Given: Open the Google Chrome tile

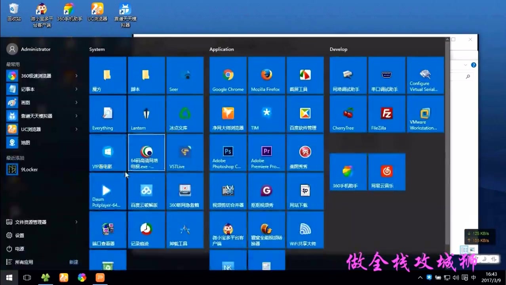Looking at the screenshot, I should pyautogui.click(x=228, y=75).
